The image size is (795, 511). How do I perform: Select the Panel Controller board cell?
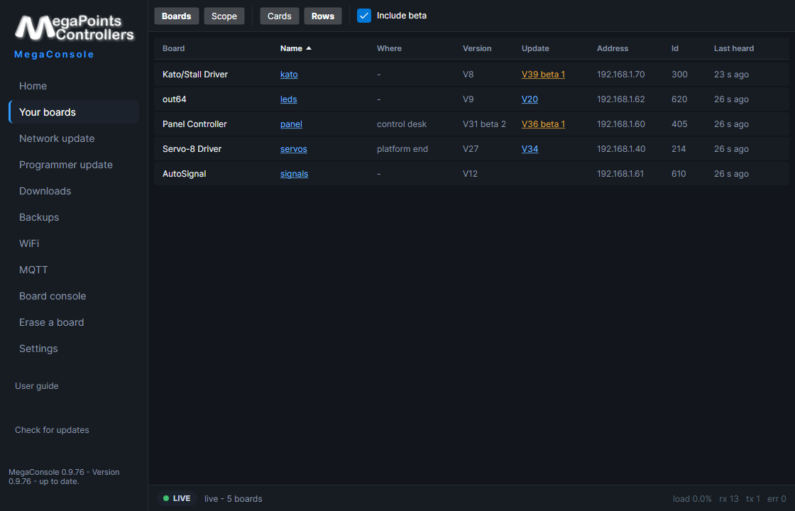[x=194, y=124]
